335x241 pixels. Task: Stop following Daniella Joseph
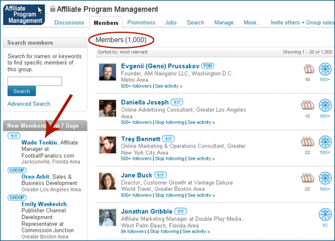tap(169, 122)
